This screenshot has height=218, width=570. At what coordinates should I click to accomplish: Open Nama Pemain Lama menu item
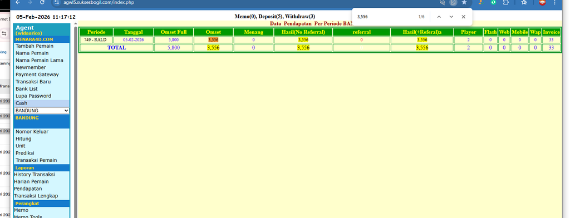click(x=40, y=60)
